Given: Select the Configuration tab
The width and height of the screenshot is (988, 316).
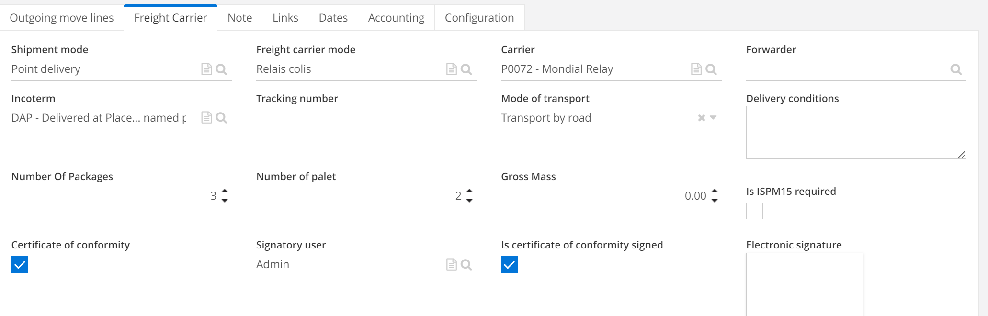Looking at the screenshot, I should (479, 17).
